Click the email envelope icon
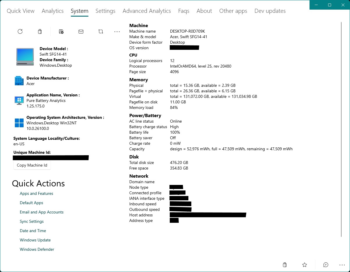 pyautogui.click(x=81, y=31)
